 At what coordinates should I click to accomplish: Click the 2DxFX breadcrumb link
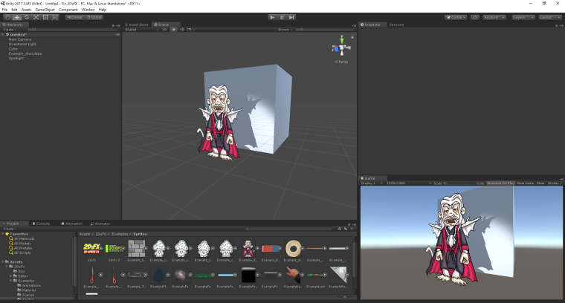coord(101,234)
